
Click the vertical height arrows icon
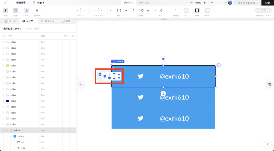pos(134,10)
